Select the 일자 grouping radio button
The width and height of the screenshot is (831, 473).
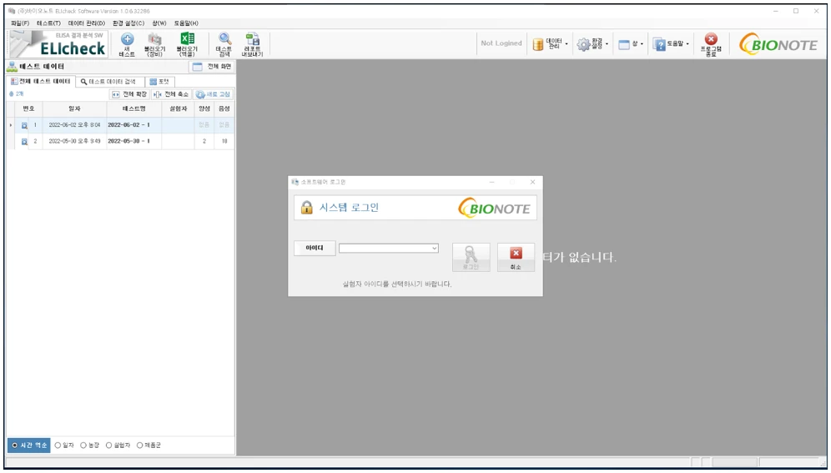point(64,445)
